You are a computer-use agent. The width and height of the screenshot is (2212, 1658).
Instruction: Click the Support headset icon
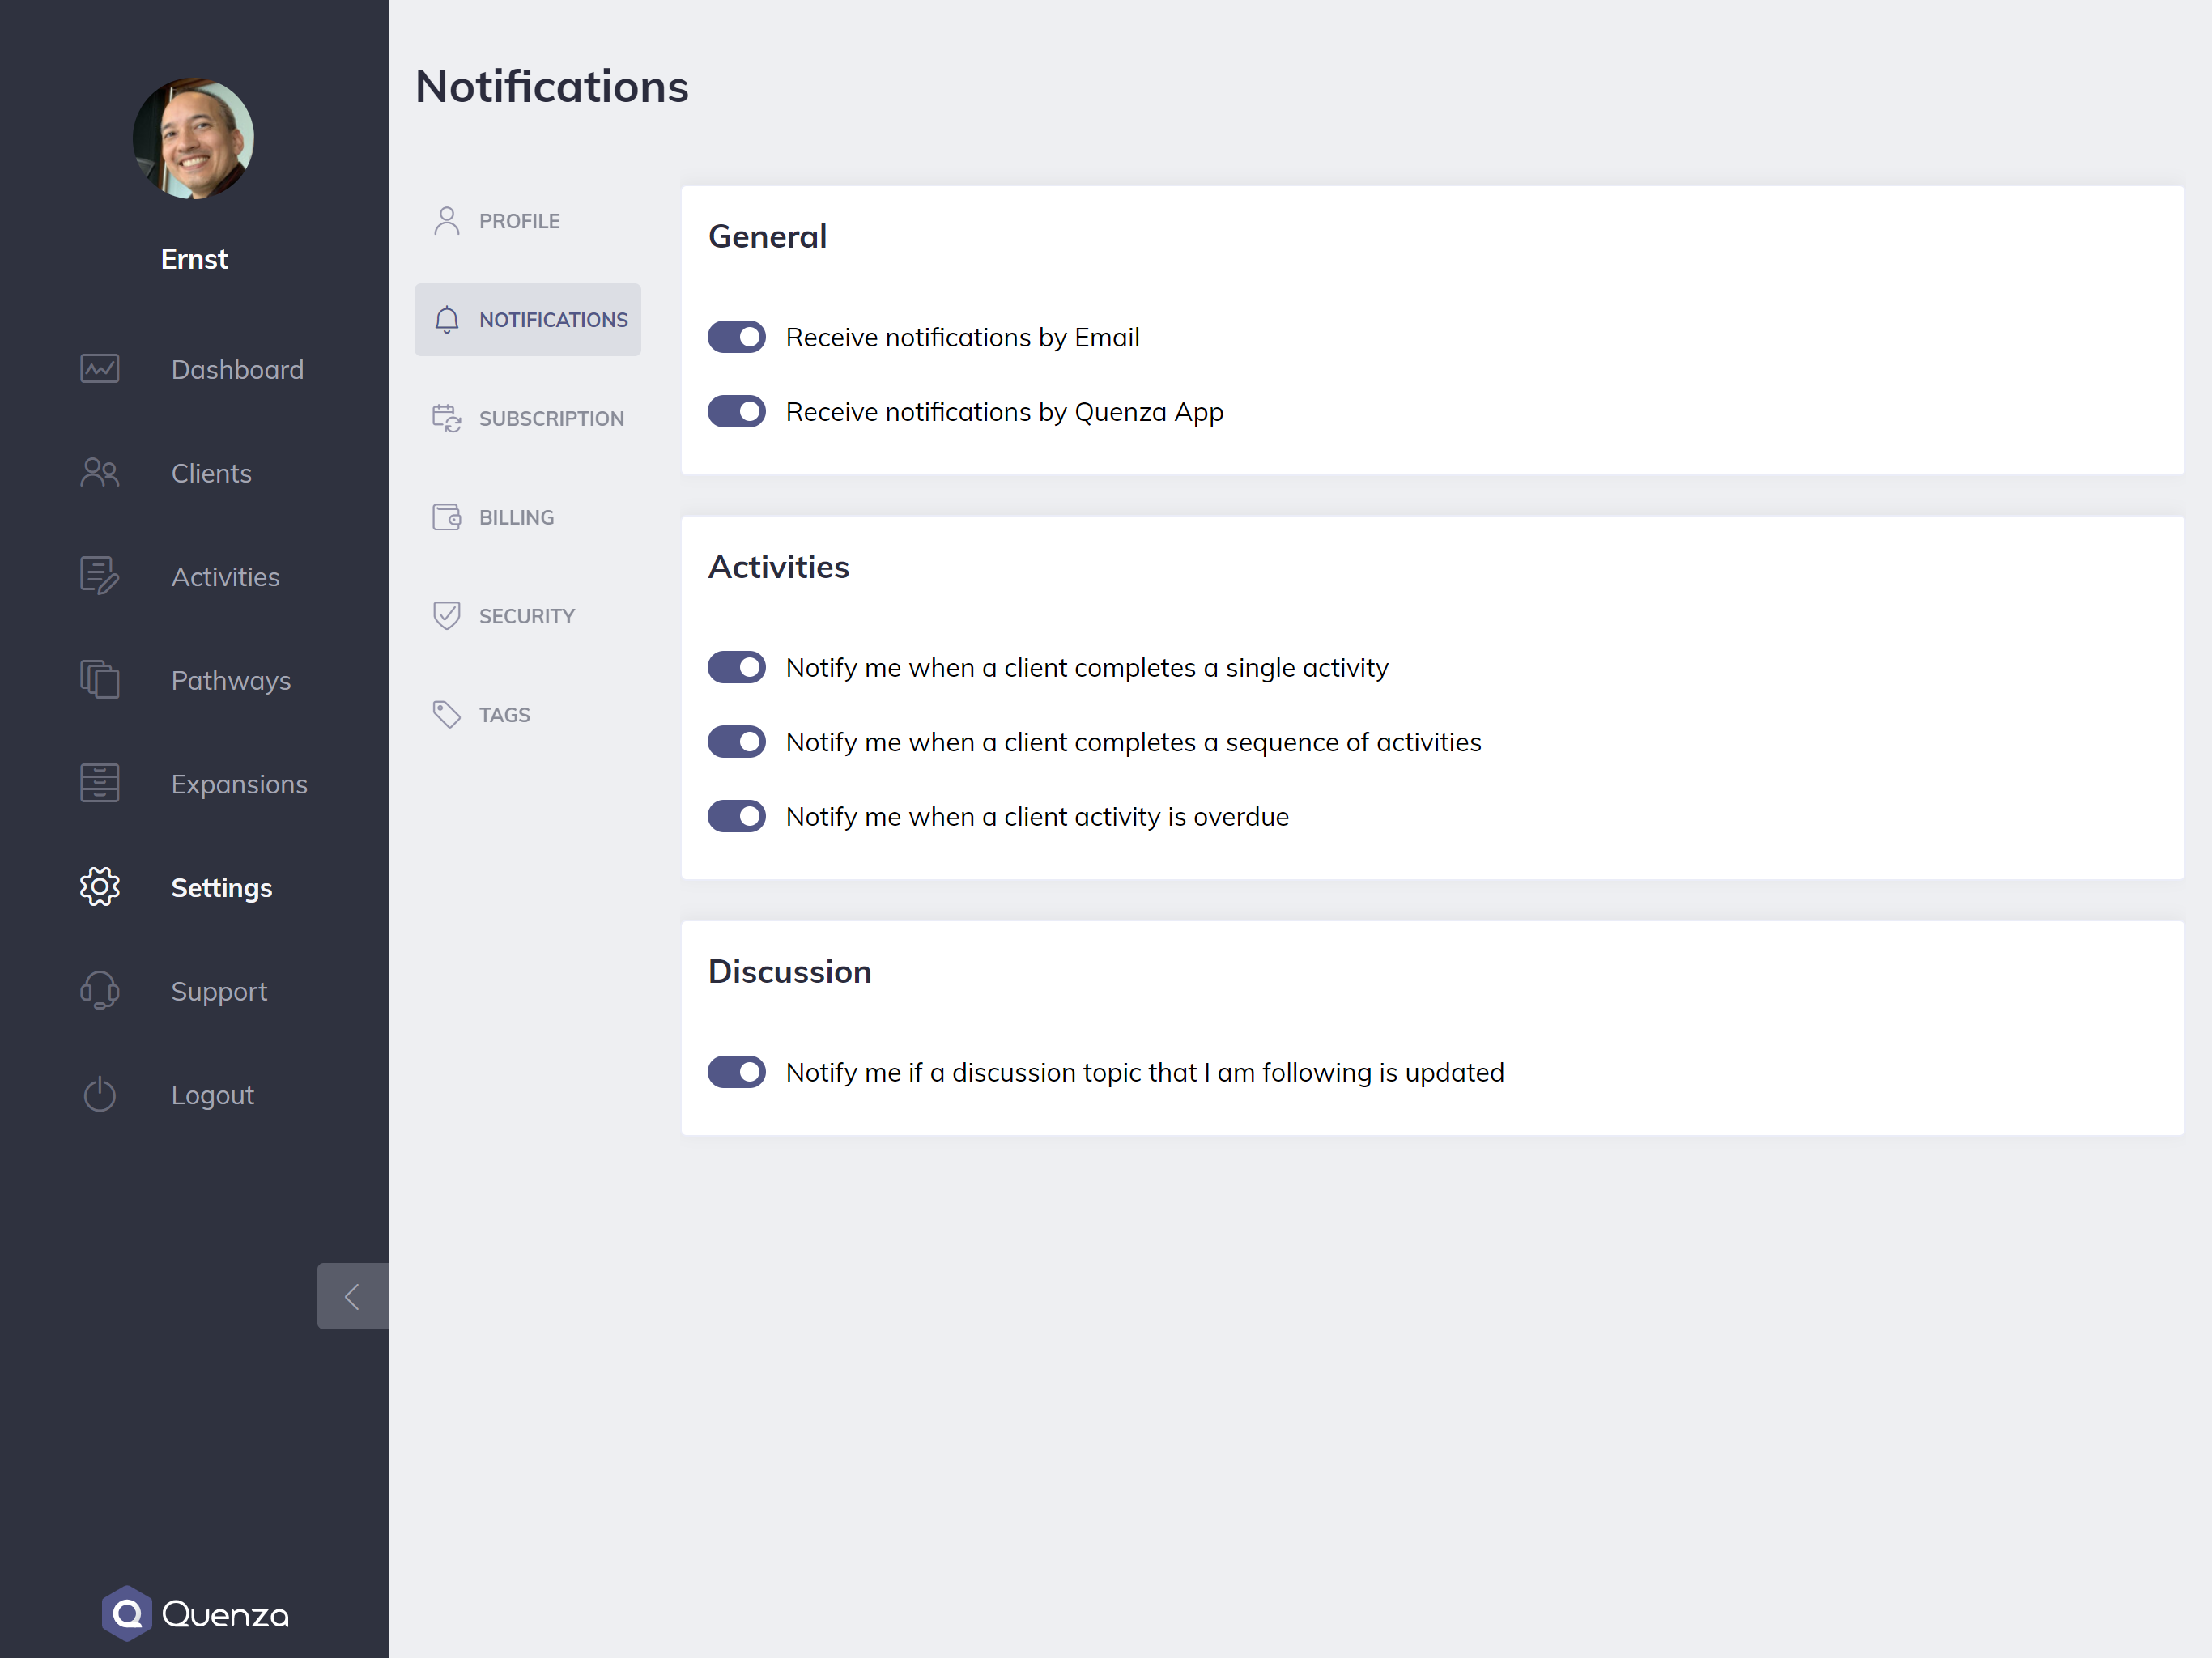[99, 990]
